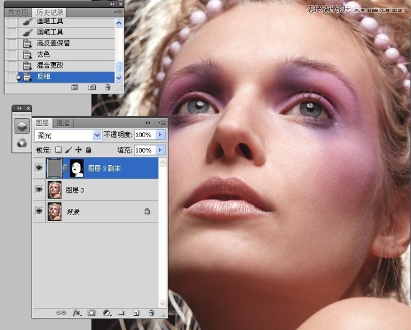Click the lock icon on 背景 layer
Viewport: 411px width, 330px height.
pos(147,211)
